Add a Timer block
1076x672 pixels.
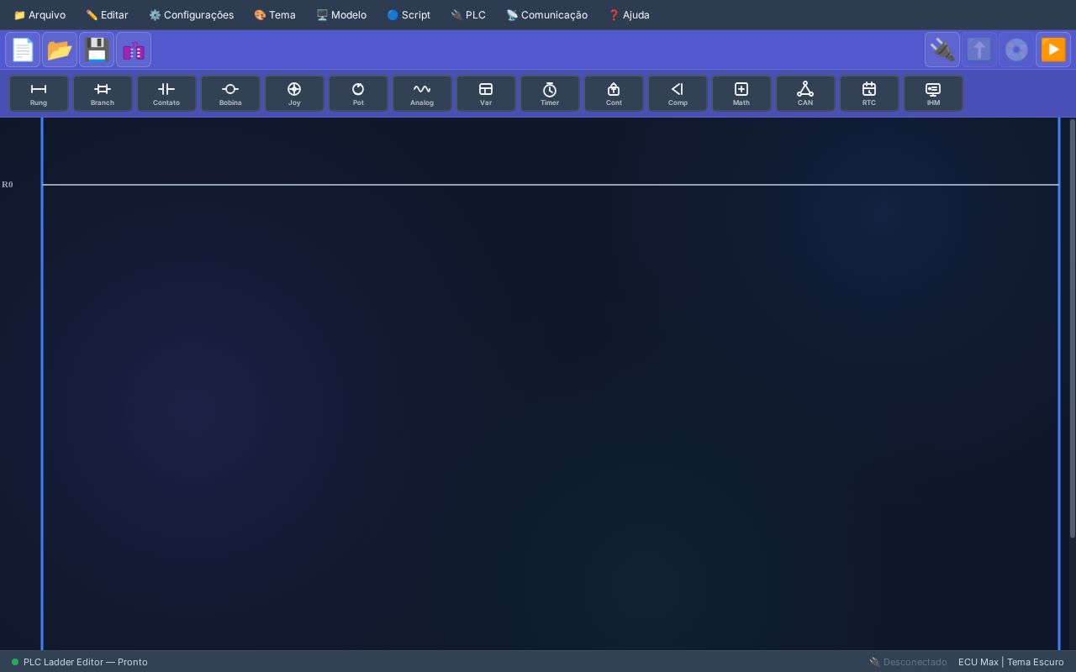550,93
